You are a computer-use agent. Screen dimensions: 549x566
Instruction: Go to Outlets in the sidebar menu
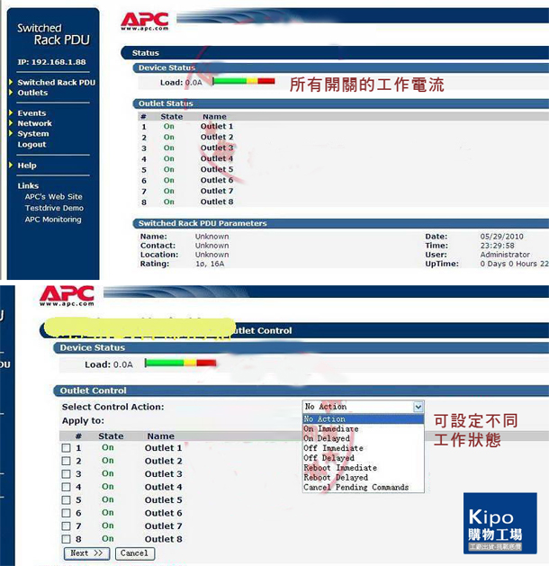(33, 93)
